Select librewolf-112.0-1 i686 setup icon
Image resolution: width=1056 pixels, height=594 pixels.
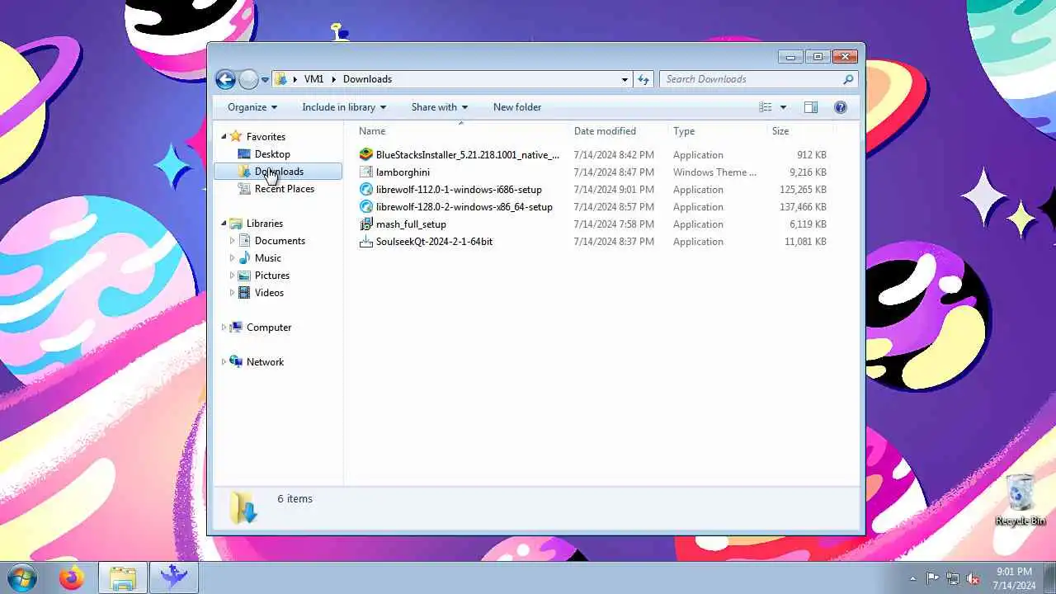pos(366,190)
